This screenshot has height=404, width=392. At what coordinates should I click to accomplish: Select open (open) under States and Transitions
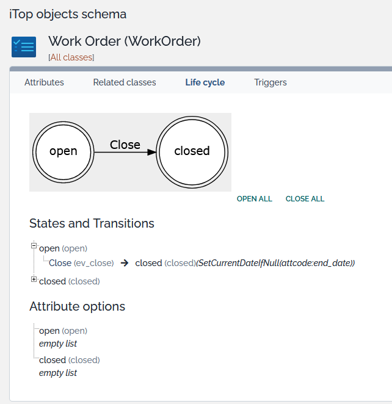coord(63,248)
